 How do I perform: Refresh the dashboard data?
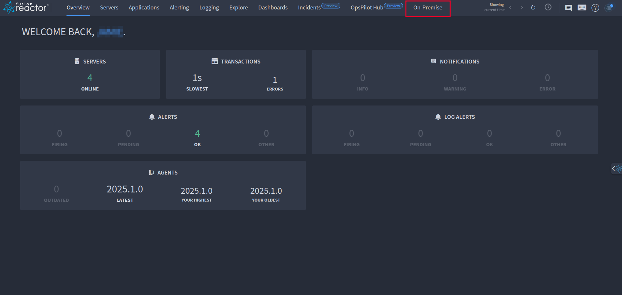pos(533,7)
